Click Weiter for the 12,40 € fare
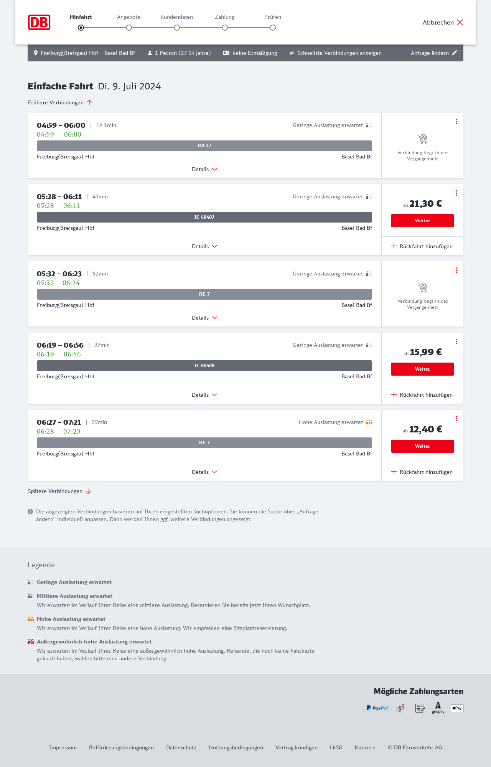The width and height of the screenshot is (491, 767). pyautogui.click(x=422, y=446)
